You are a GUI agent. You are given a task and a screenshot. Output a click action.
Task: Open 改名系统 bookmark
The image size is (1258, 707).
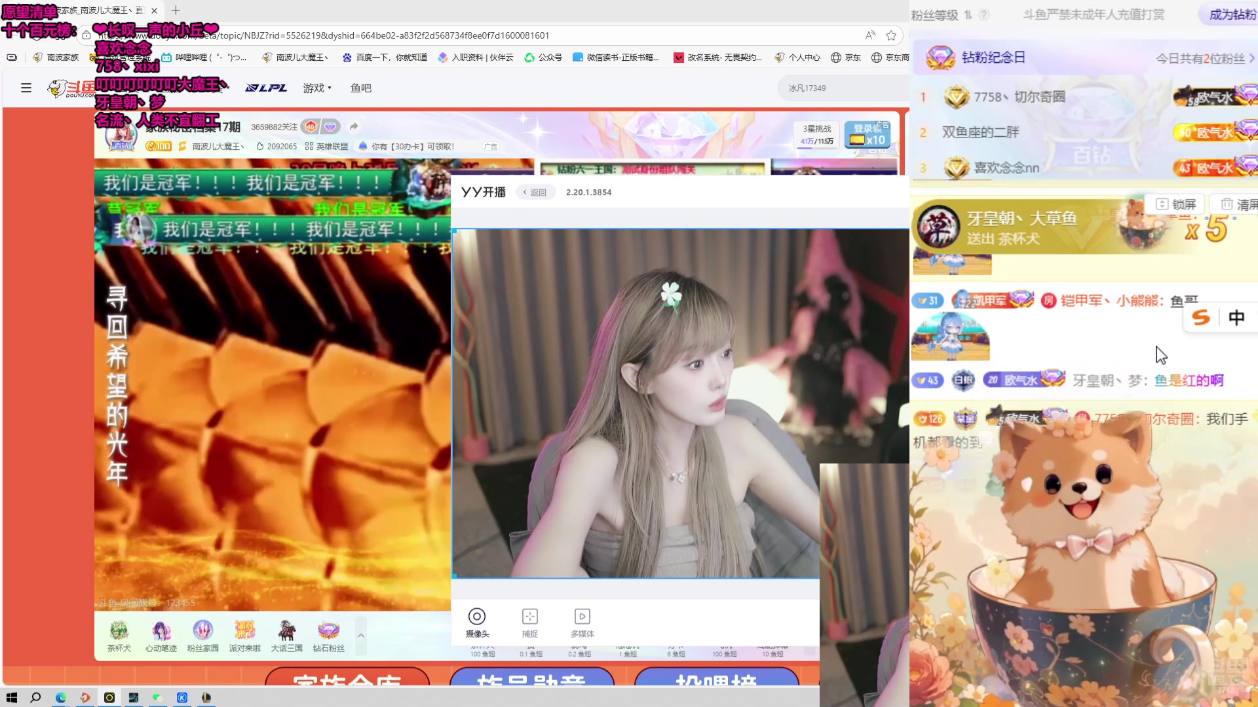click(x=718, y=58)
